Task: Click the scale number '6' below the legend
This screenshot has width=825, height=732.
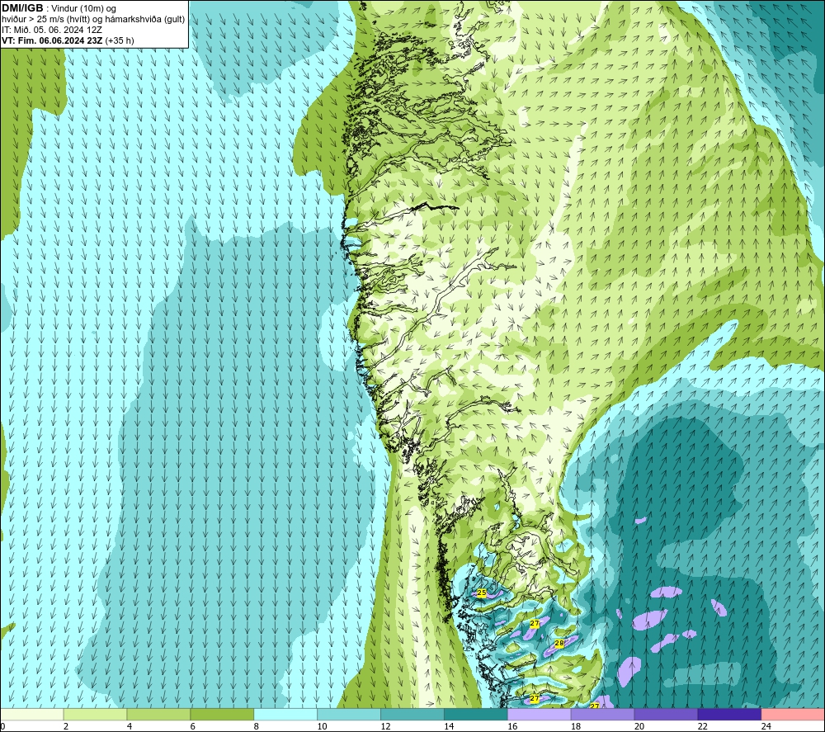Action: pyautogui.click(x=192, y=726)
